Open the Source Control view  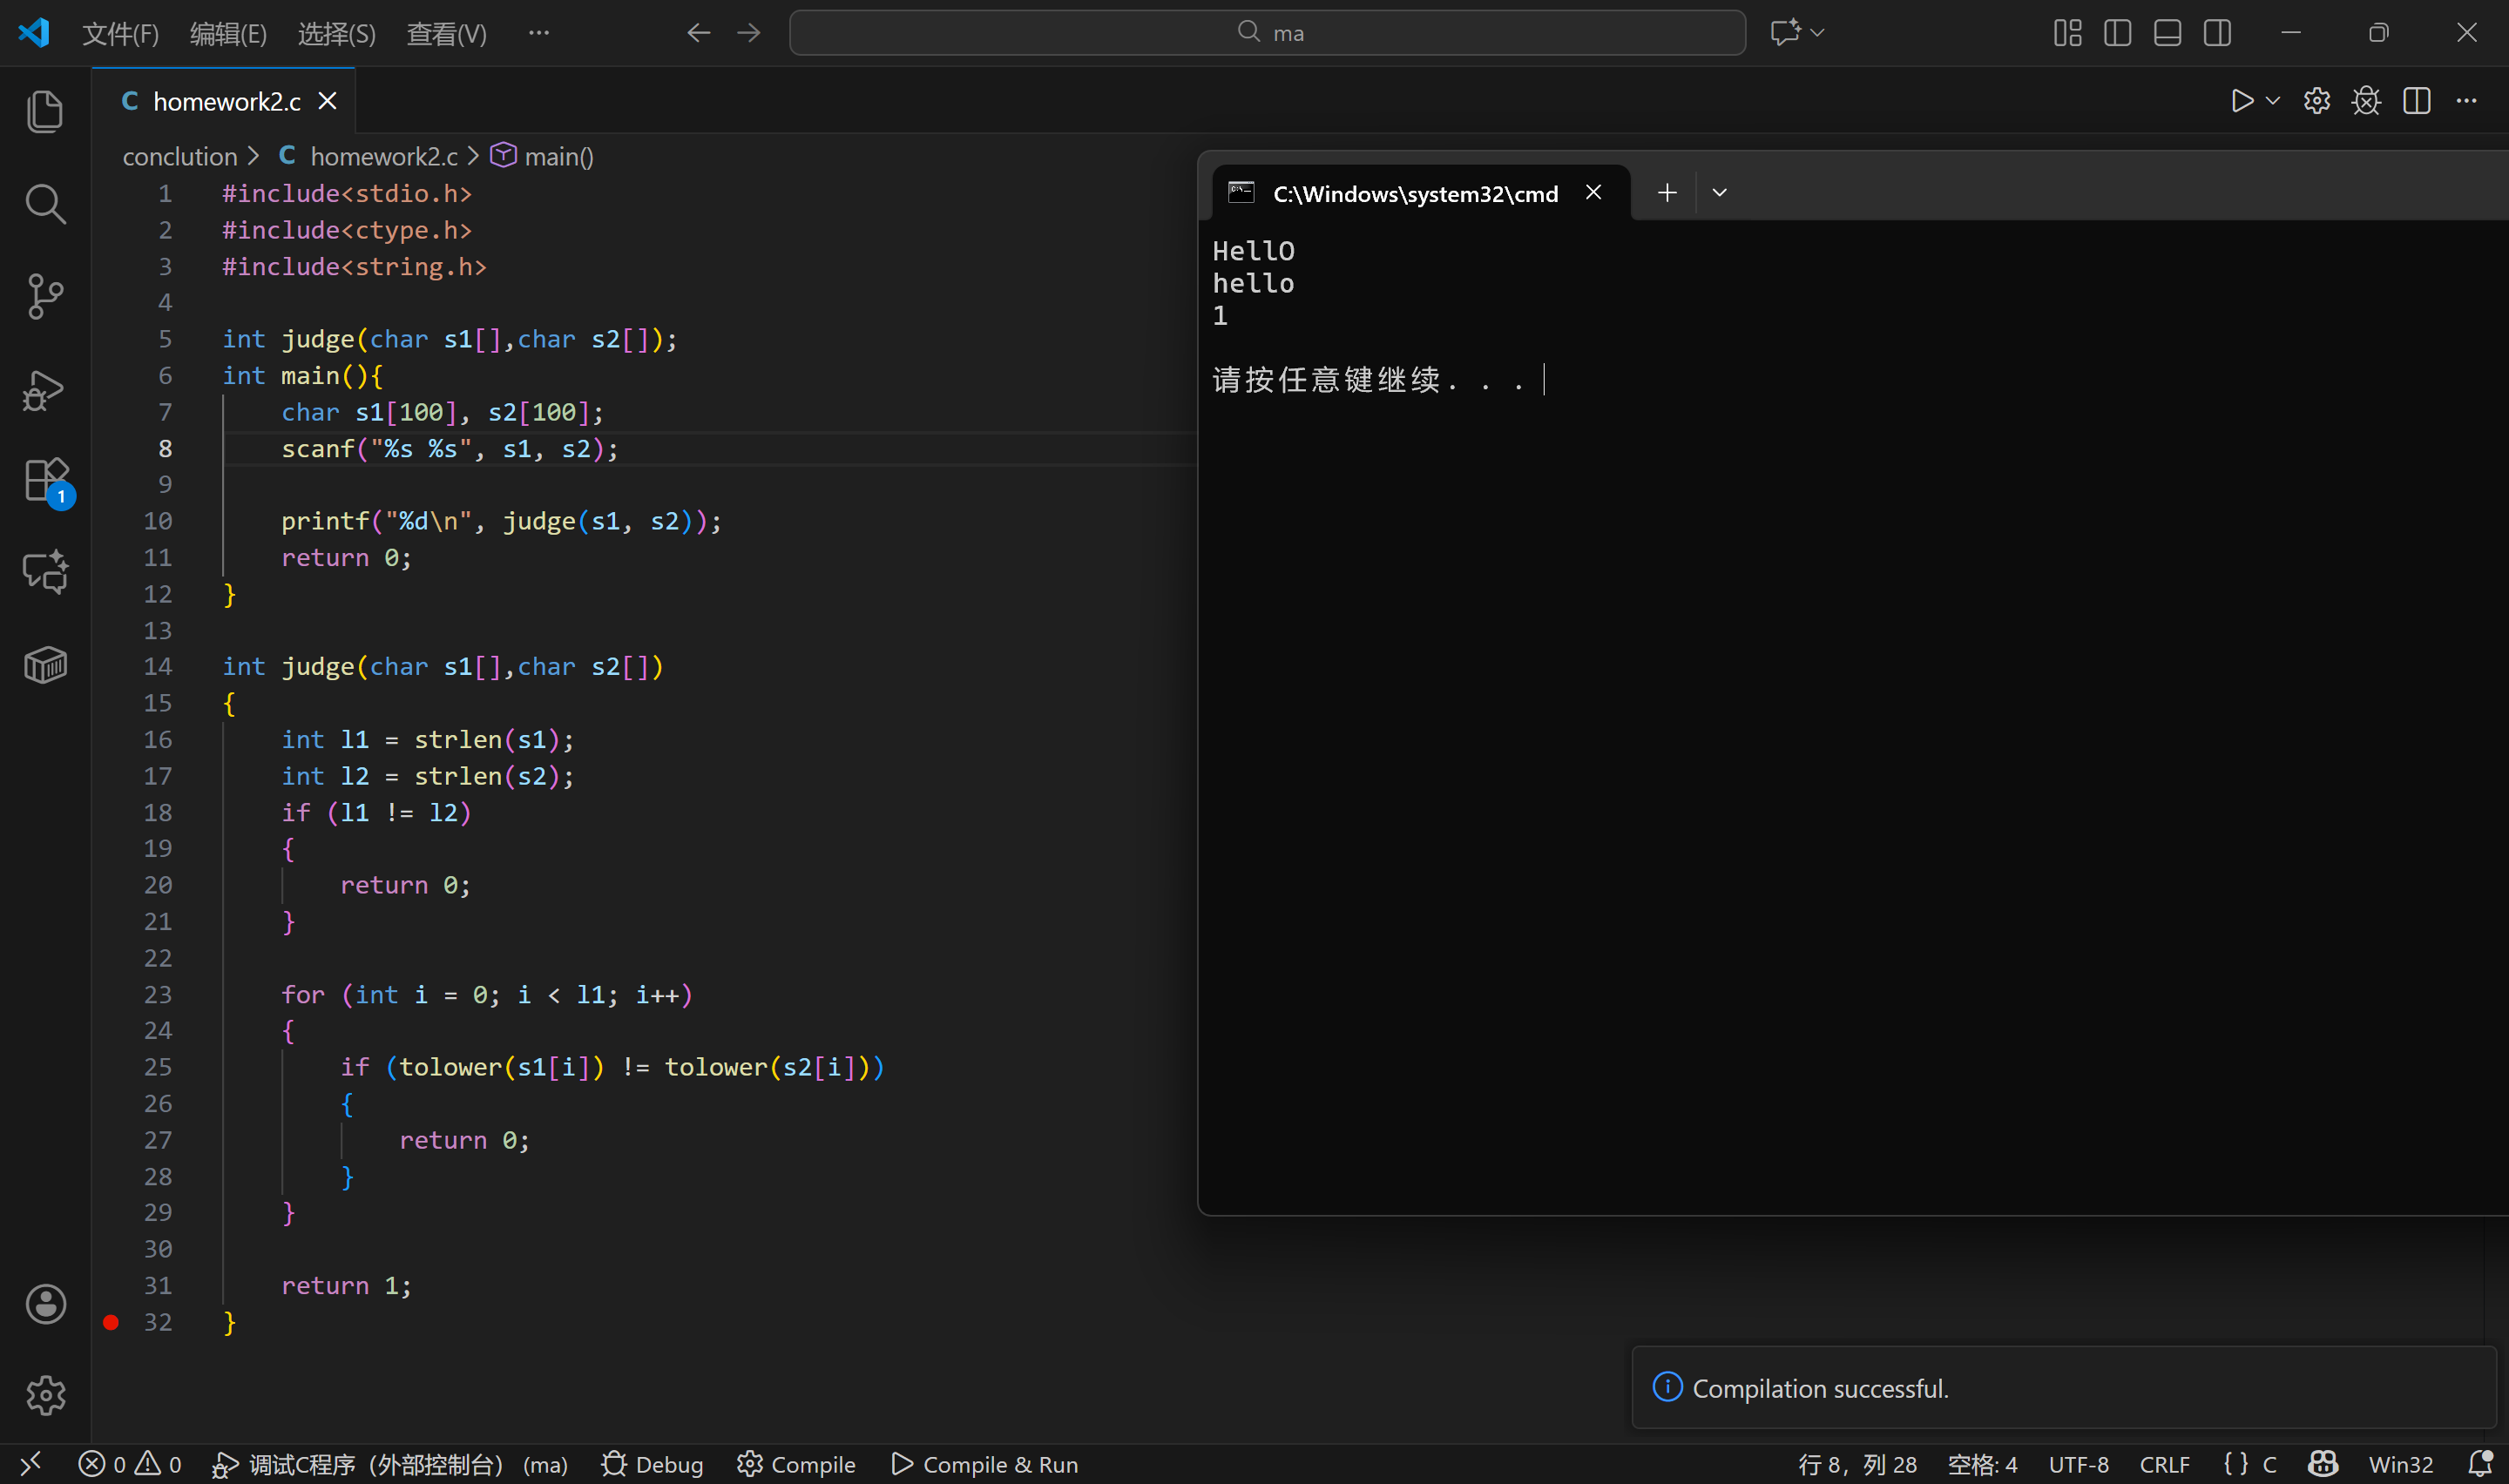[x=45, y=296]
